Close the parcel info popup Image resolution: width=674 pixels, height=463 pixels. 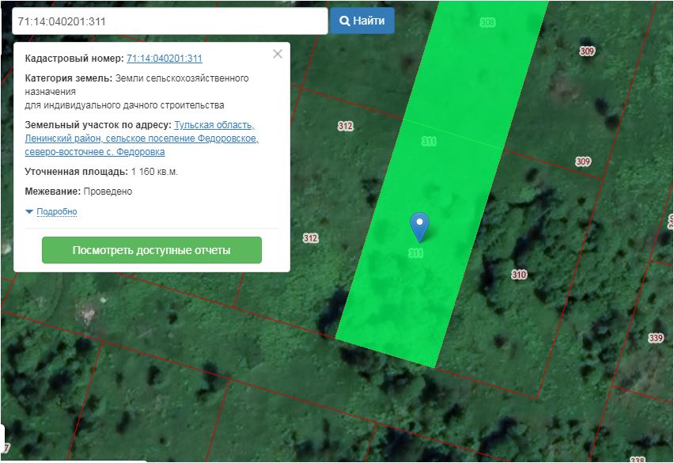pos(277,55)
